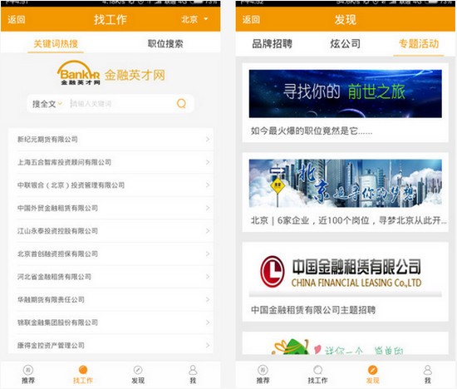Open the 寻找你的前世之旅 banner

(x=346, y=94)
